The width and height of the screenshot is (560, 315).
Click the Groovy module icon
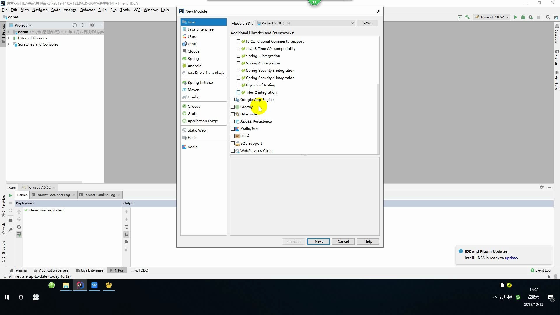tap(185, 106)
